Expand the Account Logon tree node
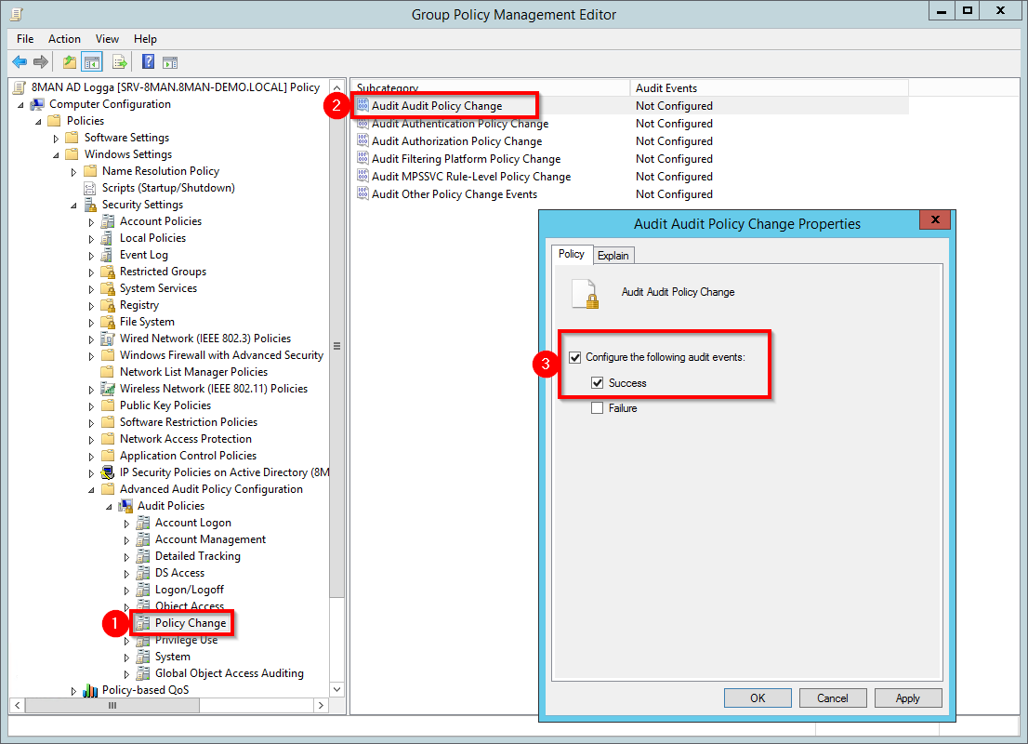 (x=127, y=524)
